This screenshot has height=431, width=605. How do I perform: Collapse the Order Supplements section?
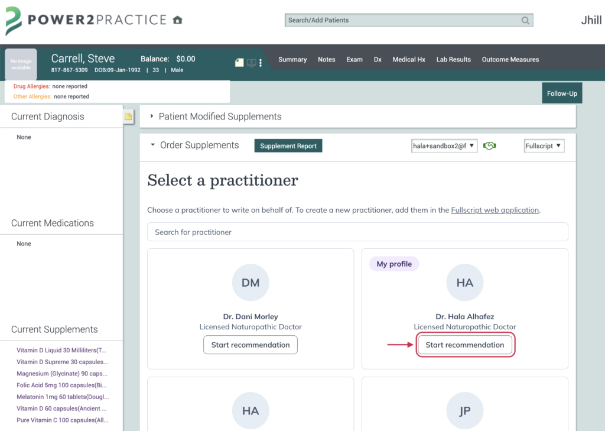pyautogui.click(x=153, y=145)
